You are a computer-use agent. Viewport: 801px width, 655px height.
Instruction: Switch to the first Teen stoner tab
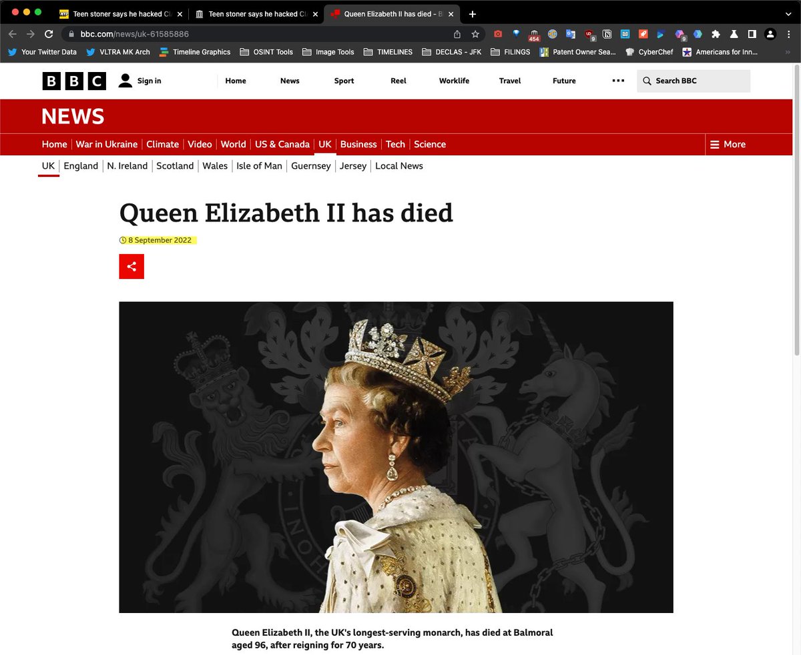click(x=121, y=14)
